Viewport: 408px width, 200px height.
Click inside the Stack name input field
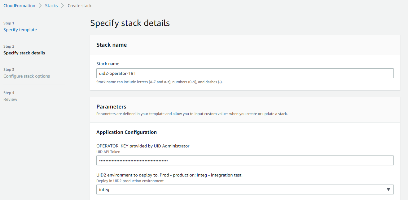pyautogui.click(x=245, y=73)
